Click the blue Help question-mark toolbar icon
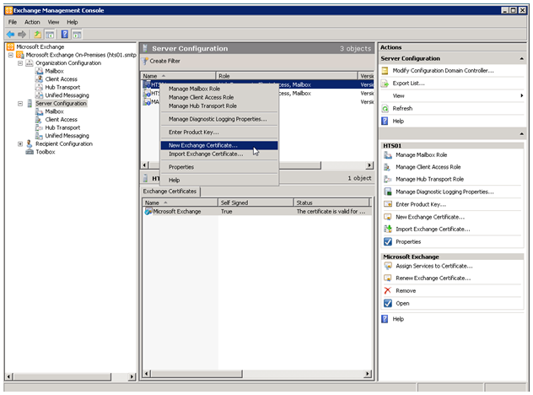The height and width of the screenshot is (395, 533). (65, 35)
